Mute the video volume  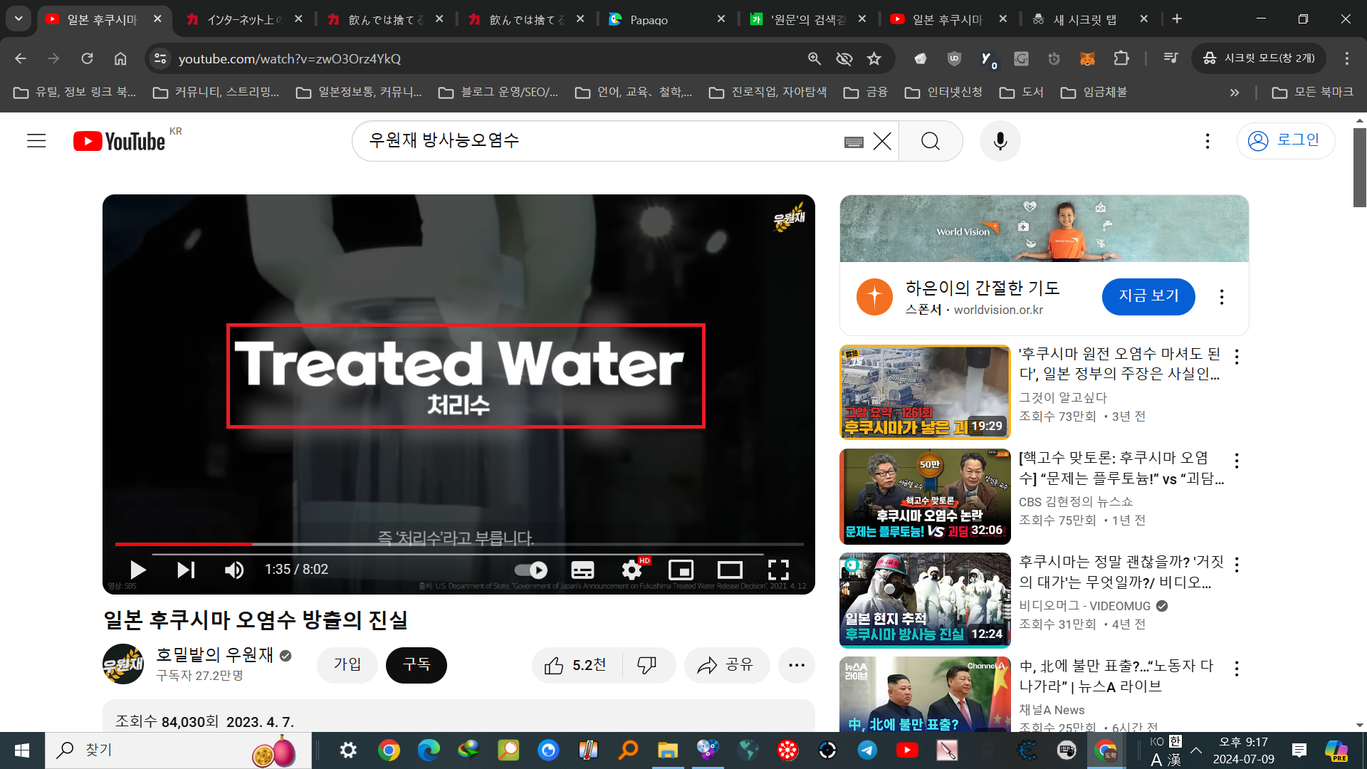point(234,570)
